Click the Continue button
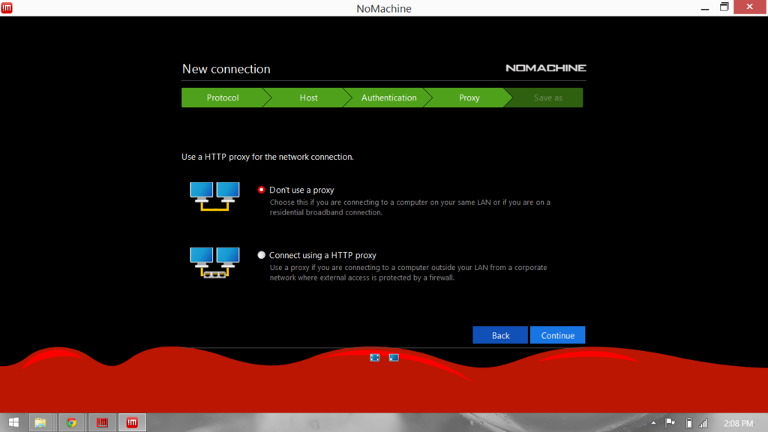 (x=557, y=335)
